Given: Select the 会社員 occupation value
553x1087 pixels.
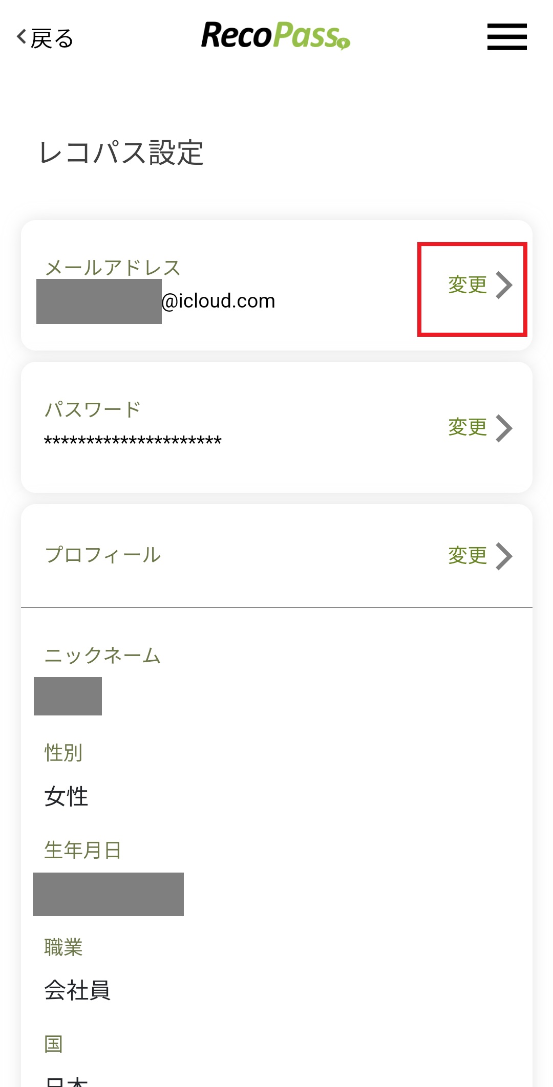Looking at the screenshot, I should click(x=77, y=990).
